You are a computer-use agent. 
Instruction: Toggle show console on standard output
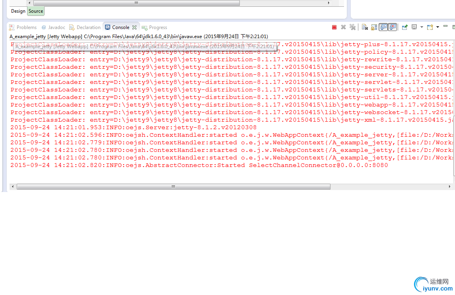[x=383, y=27]
